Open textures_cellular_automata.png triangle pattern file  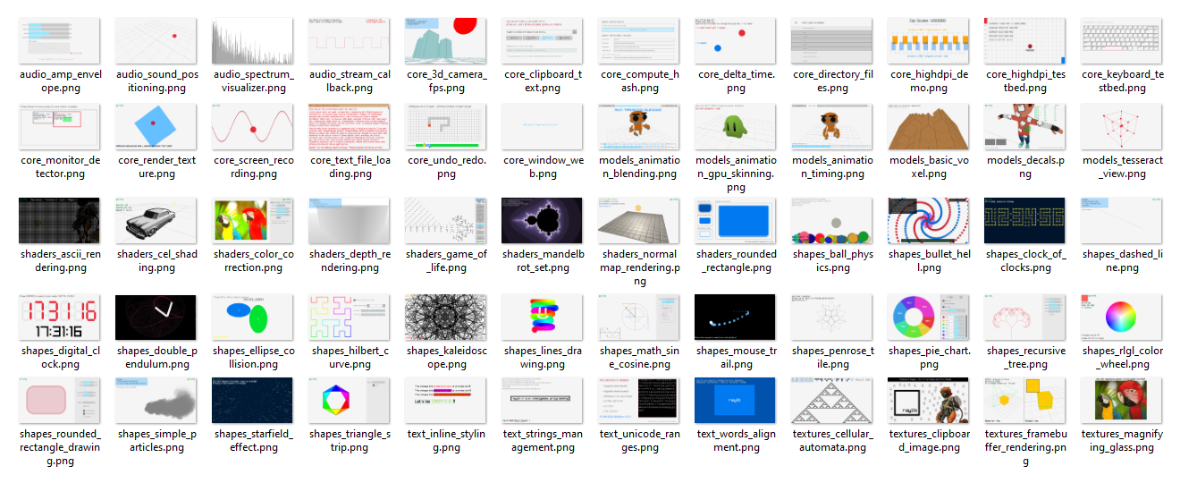pos(830,400)
